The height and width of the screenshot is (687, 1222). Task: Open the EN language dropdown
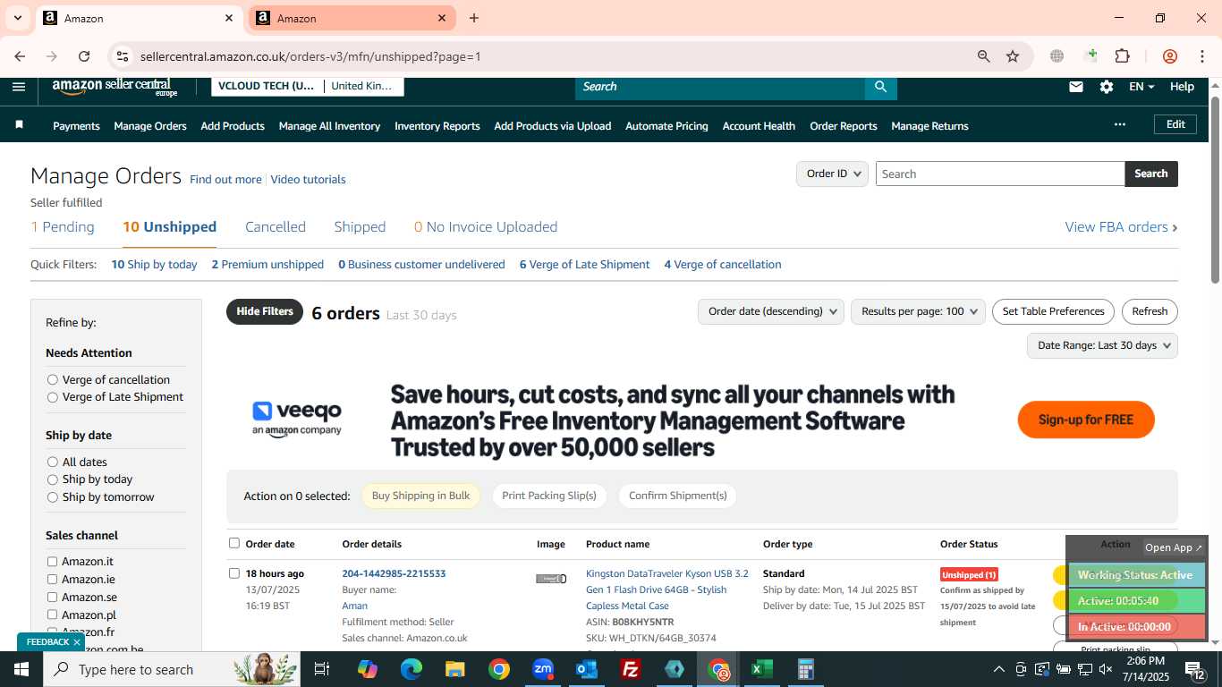[x=1141, y=87]
